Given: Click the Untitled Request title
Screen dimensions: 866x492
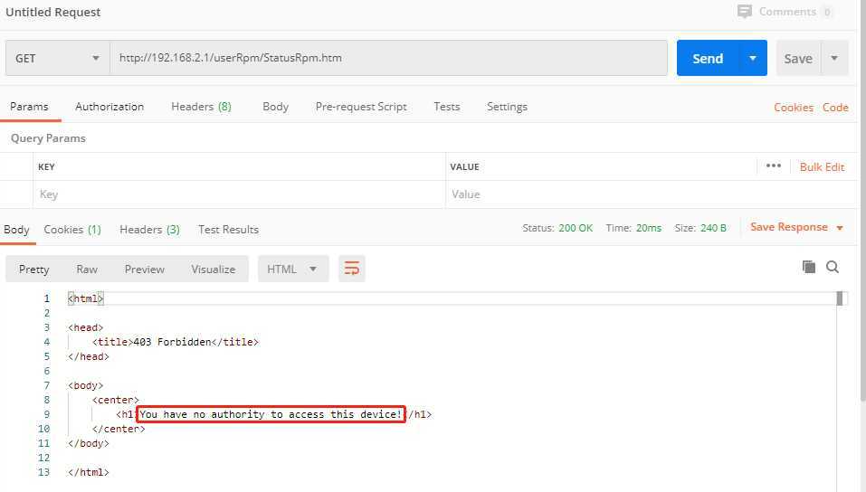Looking at the screenshot, I should (53, 12).
